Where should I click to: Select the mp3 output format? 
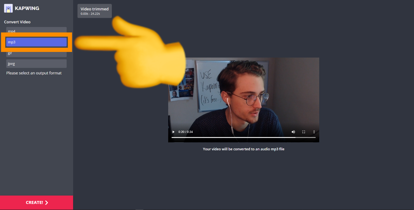tap(36, 42)
